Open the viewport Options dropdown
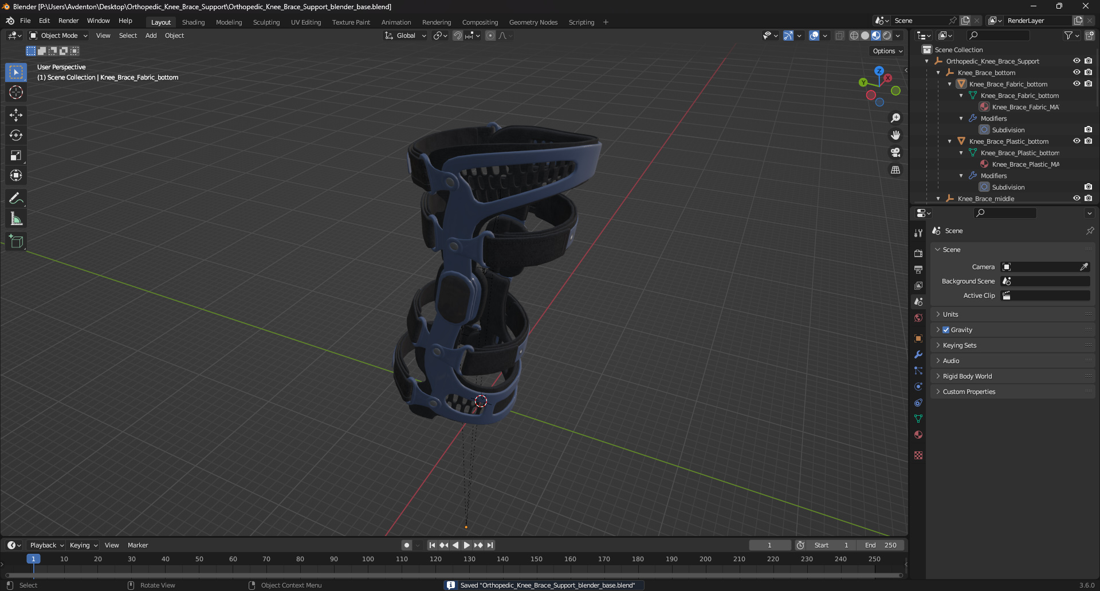Image resolution: width=1100 pixels, height=591 pixels. (887, 51)
